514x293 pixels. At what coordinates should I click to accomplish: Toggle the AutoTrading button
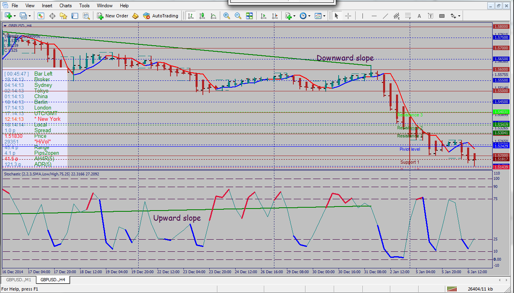click(x=160, y=16)
